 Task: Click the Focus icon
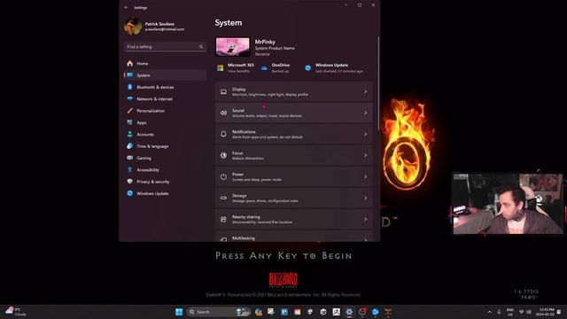[223, 156]
